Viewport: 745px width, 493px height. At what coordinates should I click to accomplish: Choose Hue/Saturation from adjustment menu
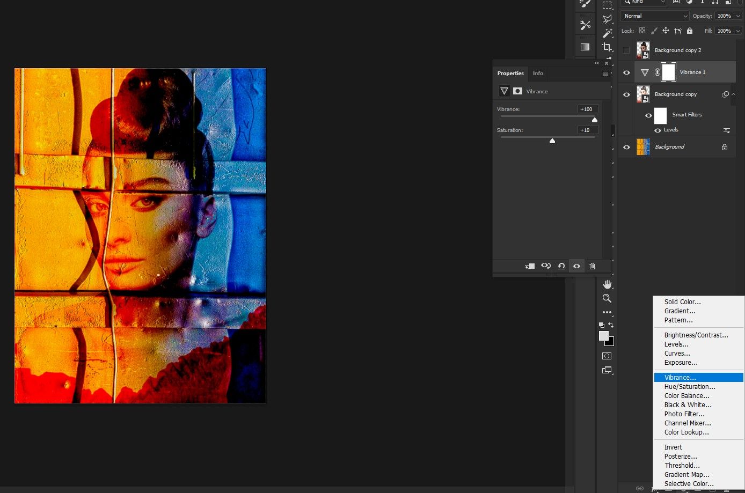pyautogui.click(x=690, y=386)
